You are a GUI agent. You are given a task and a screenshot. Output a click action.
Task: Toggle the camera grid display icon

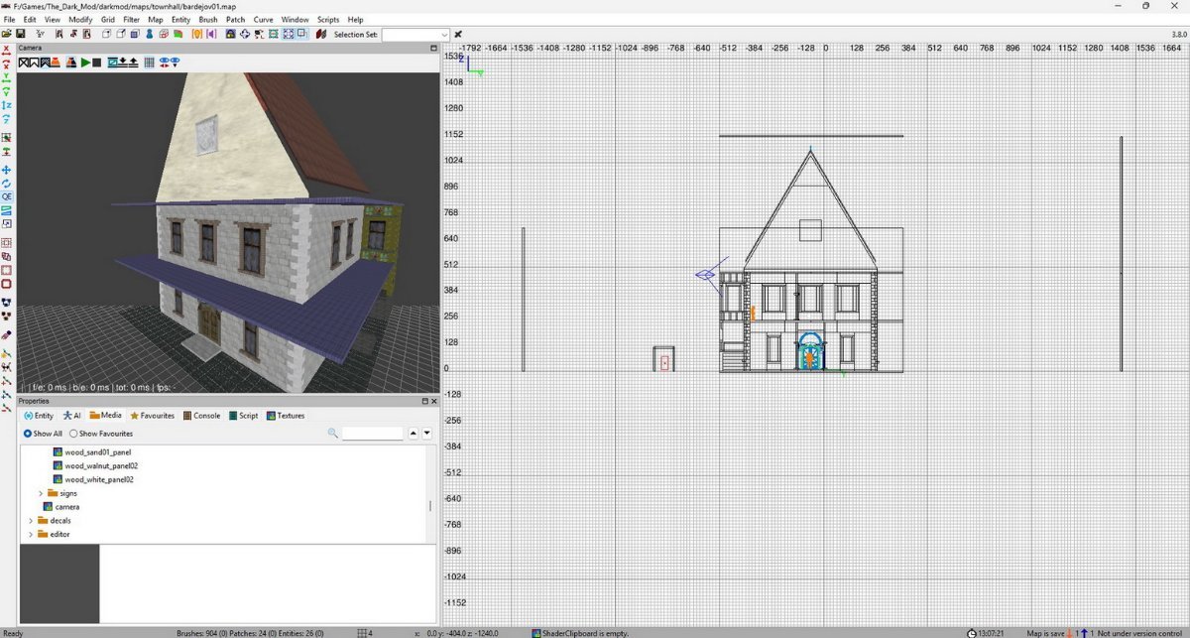coord(149,63)
